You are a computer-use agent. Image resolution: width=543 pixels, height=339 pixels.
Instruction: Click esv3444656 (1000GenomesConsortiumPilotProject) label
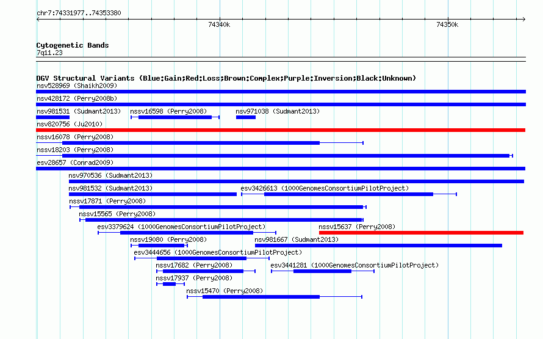(x=218, y=252)
